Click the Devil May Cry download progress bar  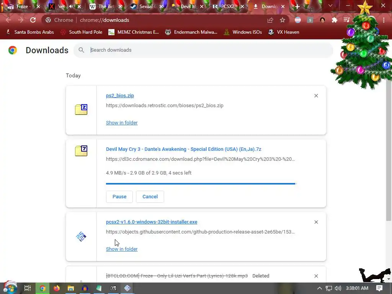pos(201,184)
